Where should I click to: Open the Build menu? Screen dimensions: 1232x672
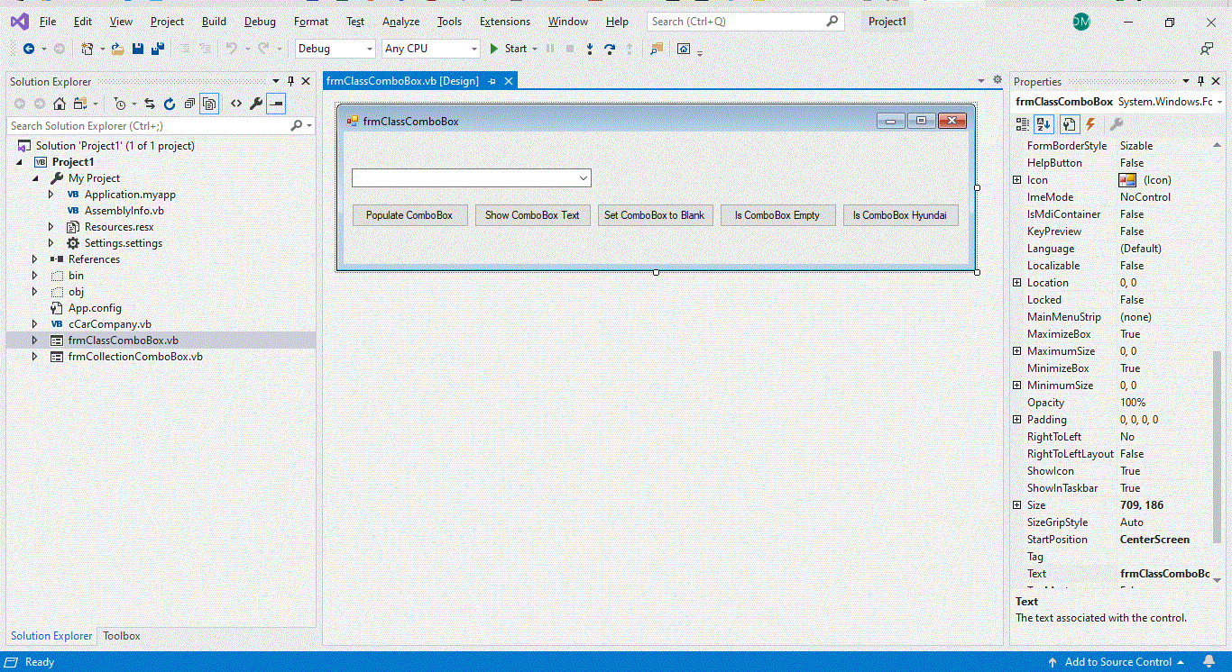(214, 22)
